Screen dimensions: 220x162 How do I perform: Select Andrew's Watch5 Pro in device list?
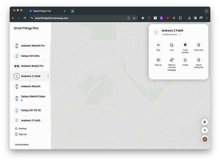33,46
